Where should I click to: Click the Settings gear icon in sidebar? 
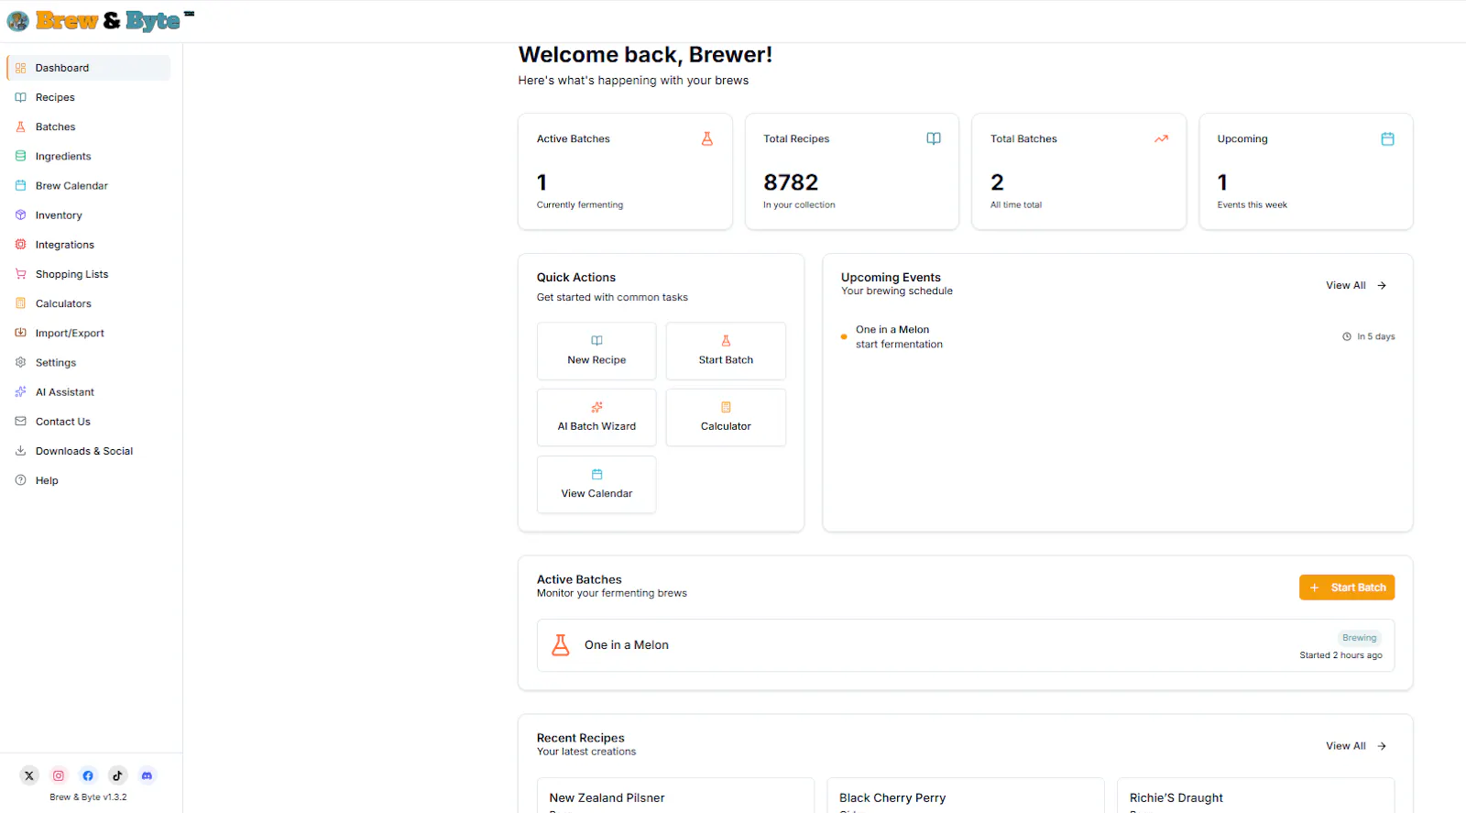click(20, 362)
